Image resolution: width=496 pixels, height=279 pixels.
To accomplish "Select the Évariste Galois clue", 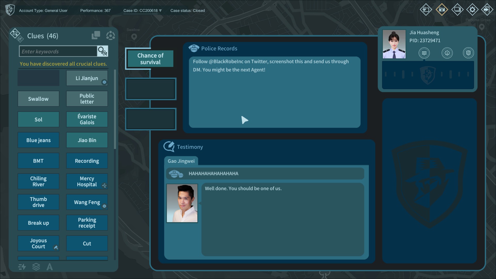I will point(87,119).
